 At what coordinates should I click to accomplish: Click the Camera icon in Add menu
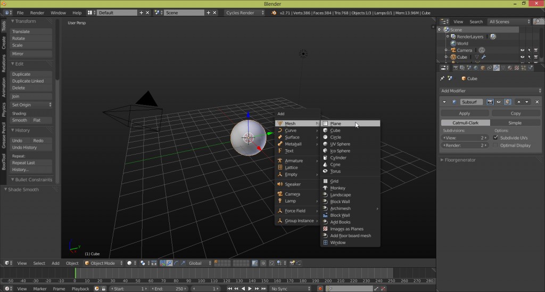[279, 194]
